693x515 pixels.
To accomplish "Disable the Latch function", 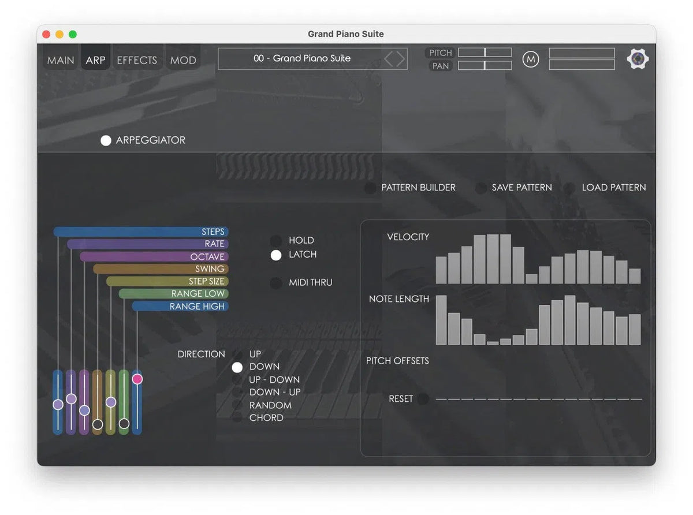I will point(275,255).
